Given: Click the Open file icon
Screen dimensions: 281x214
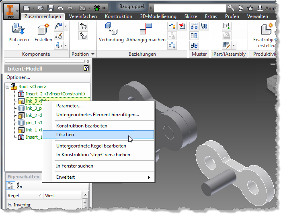Looking at the screenshot, I should point(41,8).
